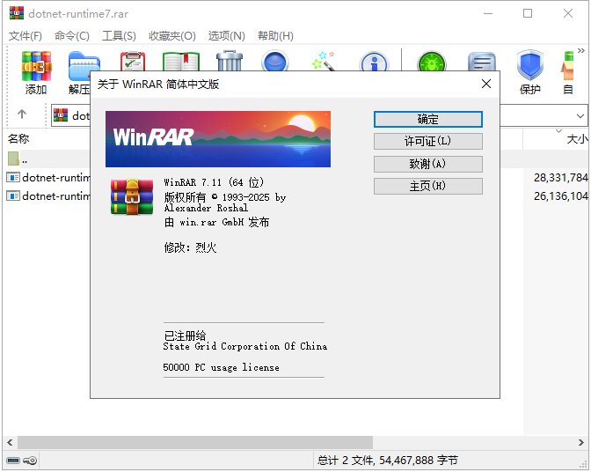Click the key password icon in status bar
The width and height of the screenshot is (591, 472).
coord(30,461)
